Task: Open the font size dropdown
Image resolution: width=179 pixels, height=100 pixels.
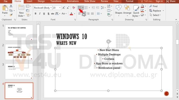Action: [60, 8]
